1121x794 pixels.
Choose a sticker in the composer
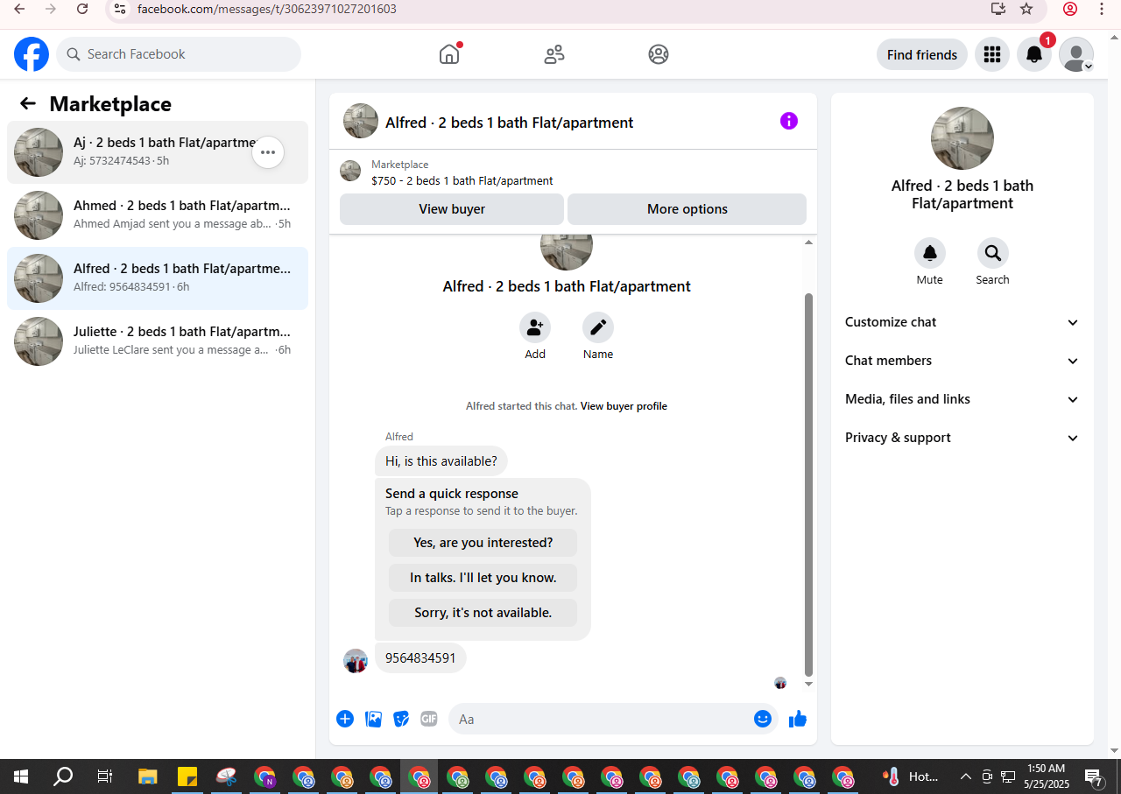[401, 719]
